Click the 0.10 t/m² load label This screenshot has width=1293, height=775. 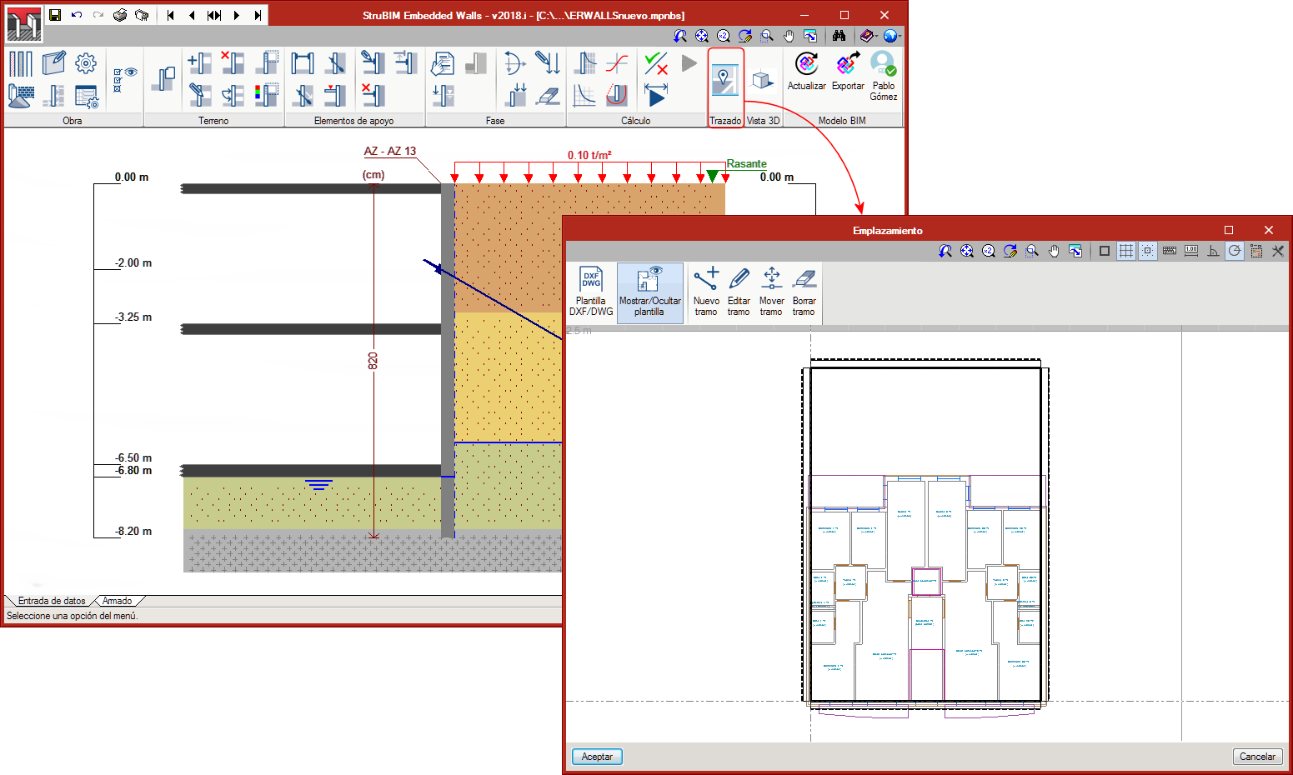coord(589,155)
